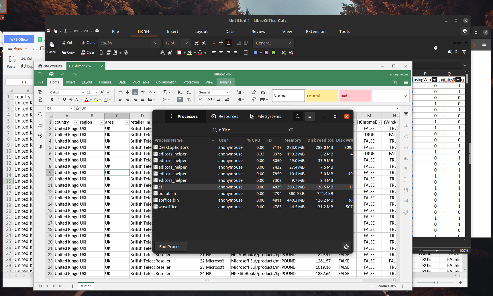Screen dimensions: 493x296
Task: Open the Formula tab in ONLYOFFICE
Action: (x=105, y=82)
